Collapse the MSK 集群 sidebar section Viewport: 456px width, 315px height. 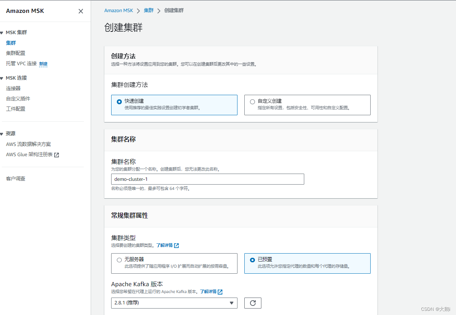coord(2,33)
